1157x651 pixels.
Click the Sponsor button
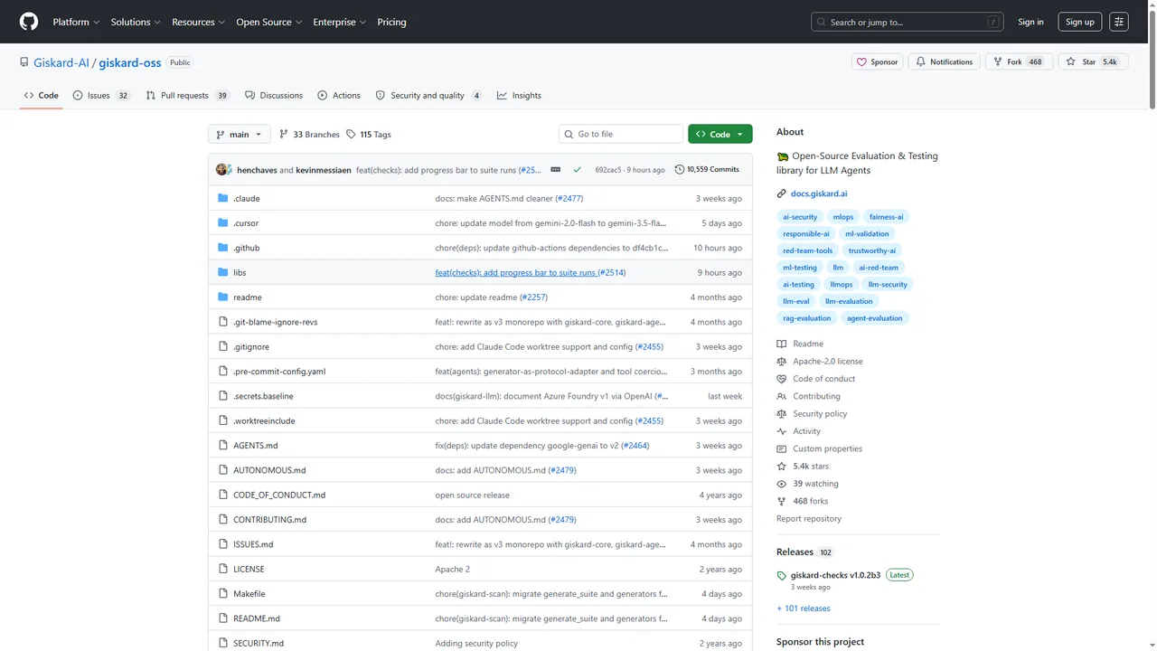(877, 61)
